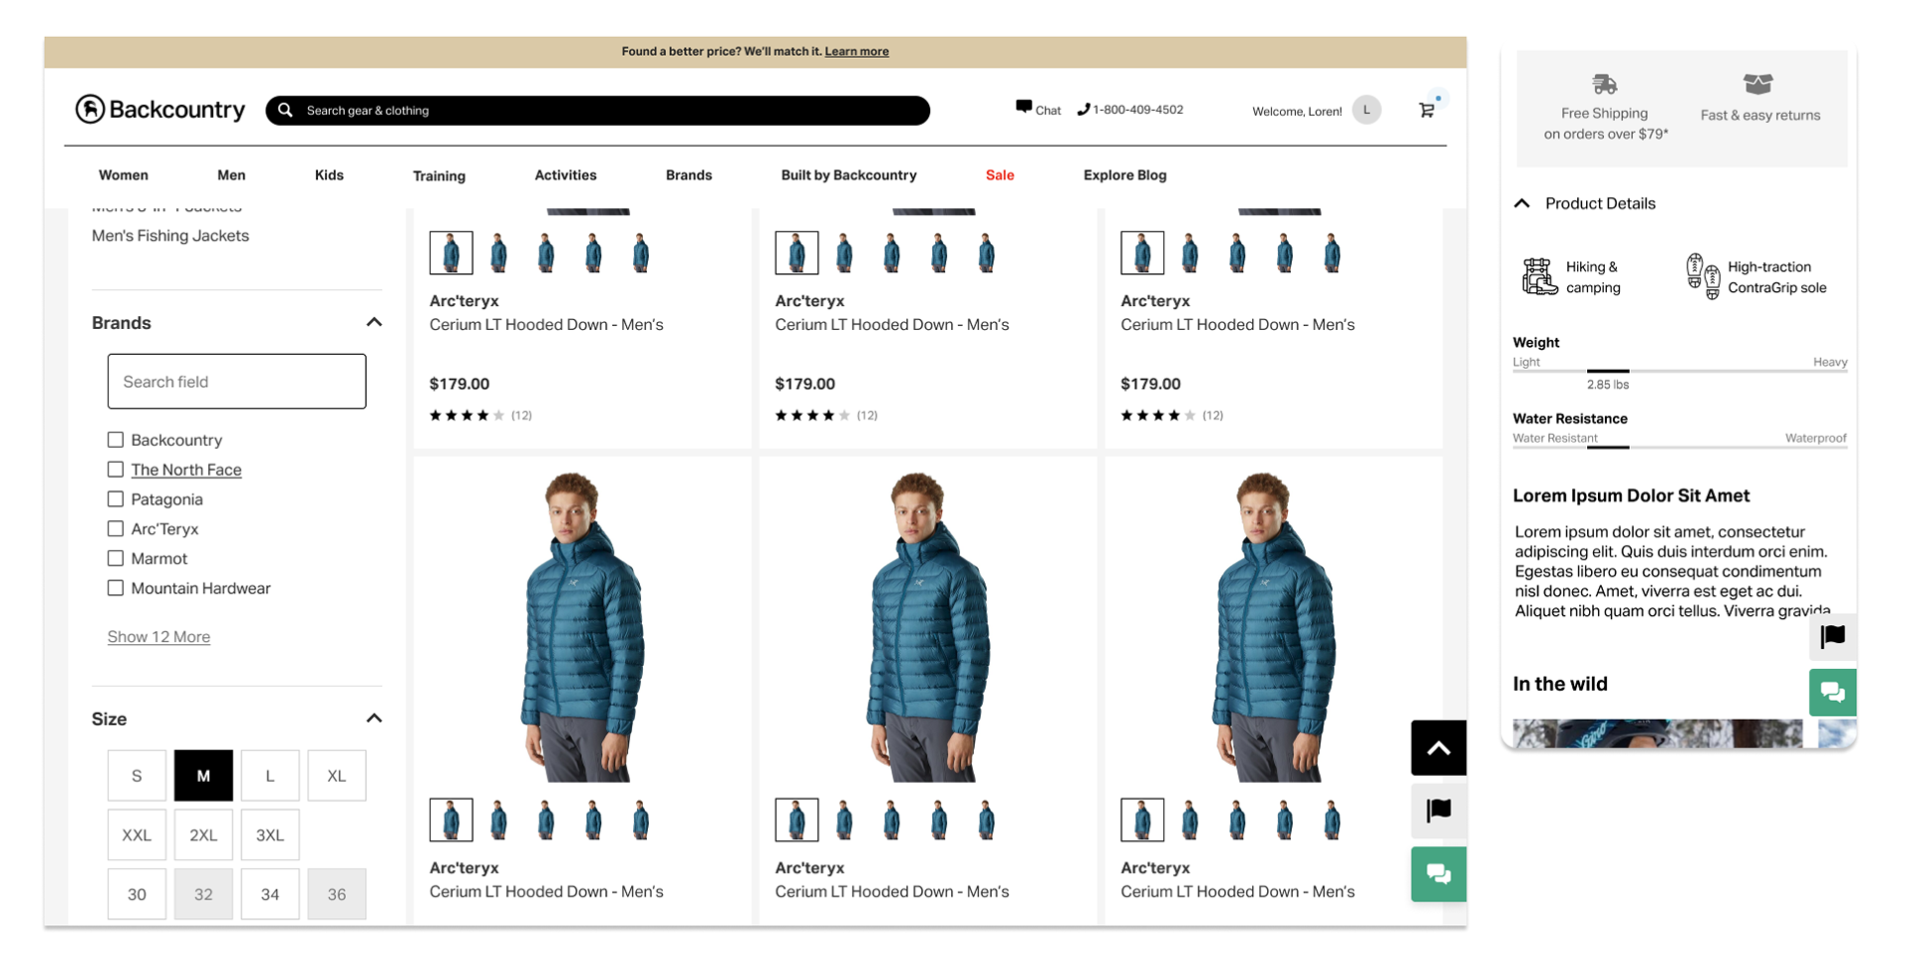Click the Free Shipping truck icon
Image resolution: width=1914 pixels, height=979 pixels.
point(1604,84)
